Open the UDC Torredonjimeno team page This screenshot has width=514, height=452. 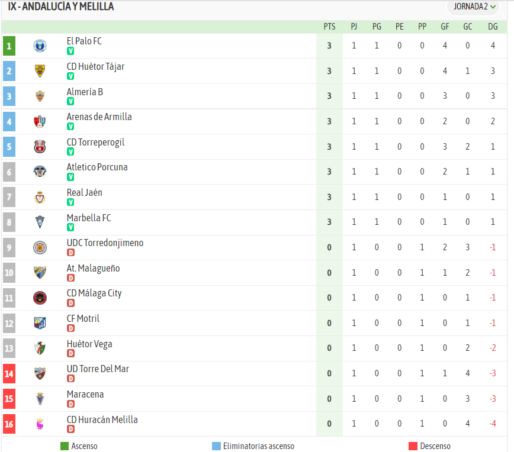[x=105, y=243]
